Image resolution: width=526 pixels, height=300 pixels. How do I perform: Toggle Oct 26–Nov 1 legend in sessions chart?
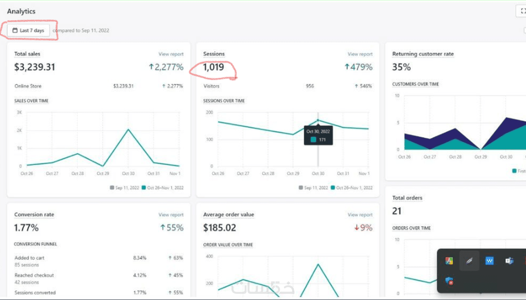pyautogui.click(x=352, y=188)
